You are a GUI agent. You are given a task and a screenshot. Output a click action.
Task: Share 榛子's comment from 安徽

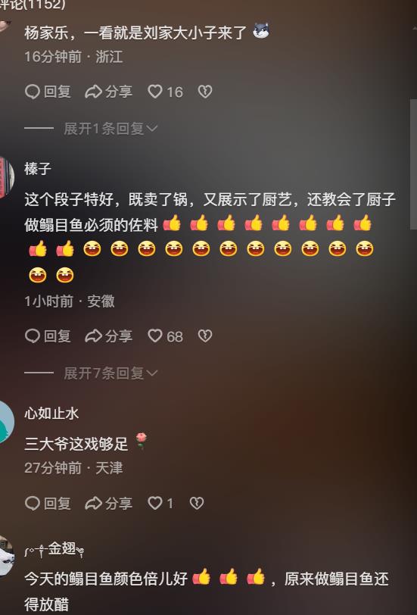point(108,336)
